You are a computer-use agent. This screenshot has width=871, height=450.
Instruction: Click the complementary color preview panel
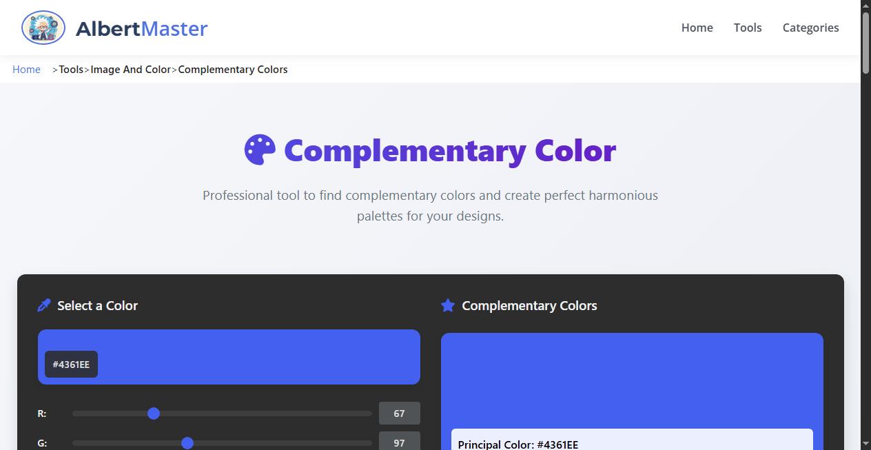pyautogui.click(x=632, y=379)
